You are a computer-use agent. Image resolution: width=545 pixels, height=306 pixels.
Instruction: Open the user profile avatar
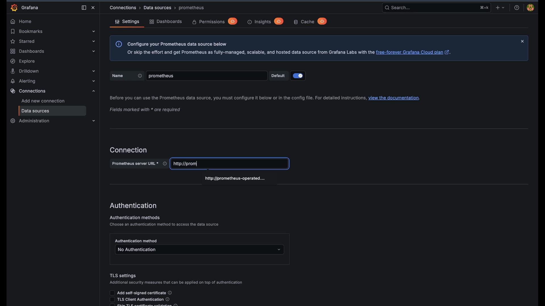point(531,8)
